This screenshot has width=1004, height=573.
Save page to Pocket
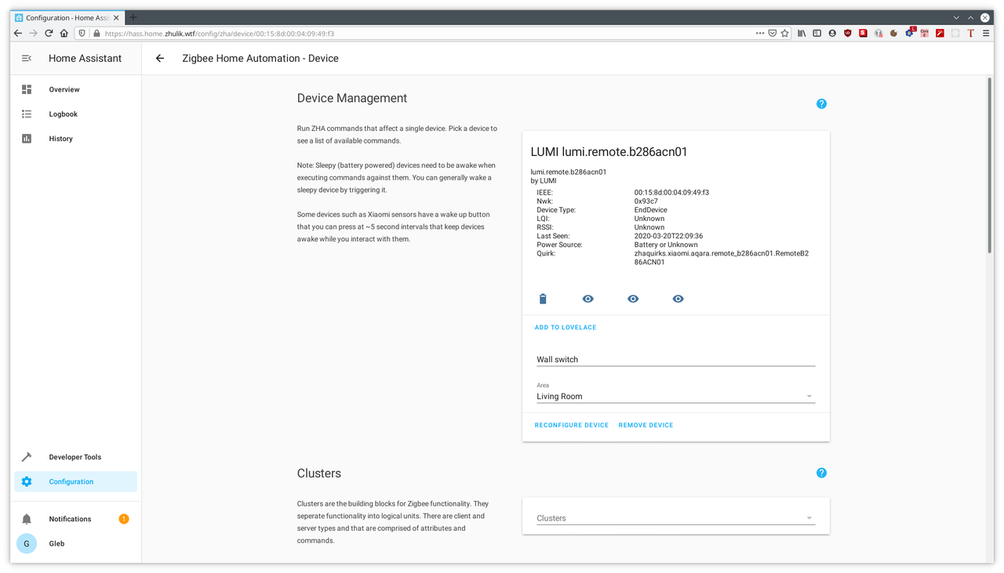click(x=773, y=34)
